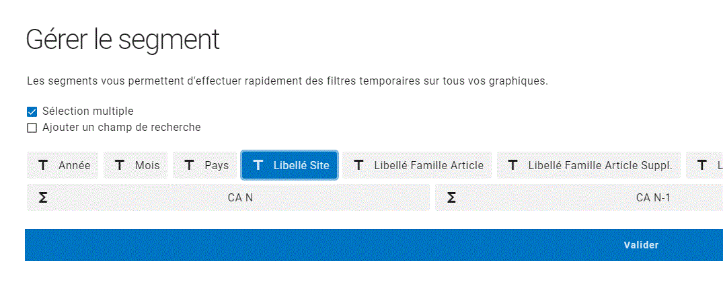Select the Année segment field
This screenshot has height=288, width=723.
pos(74,165)
